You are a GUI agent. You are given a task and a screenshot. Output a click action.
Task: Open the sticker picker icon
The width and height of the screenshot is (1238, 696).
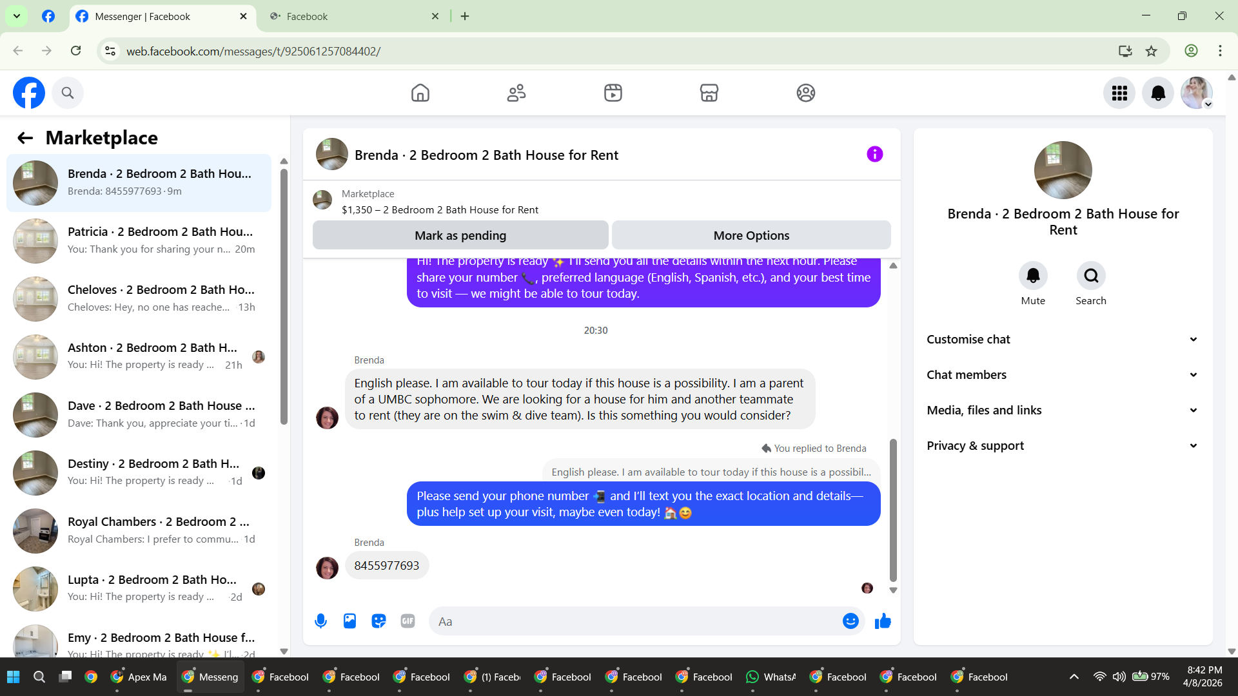[x=378, y=621]
